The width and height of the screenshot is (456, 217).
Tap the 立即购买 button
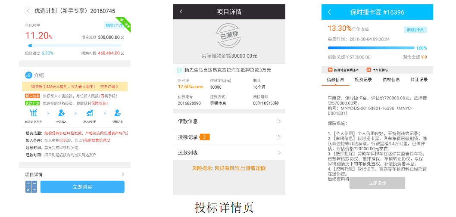(82, 187)
